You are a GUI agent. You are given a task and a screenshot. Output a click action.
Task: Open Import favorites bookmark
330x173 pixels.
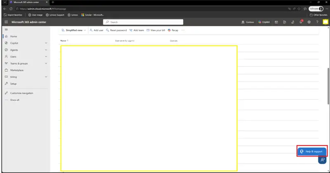click(13, 15)
